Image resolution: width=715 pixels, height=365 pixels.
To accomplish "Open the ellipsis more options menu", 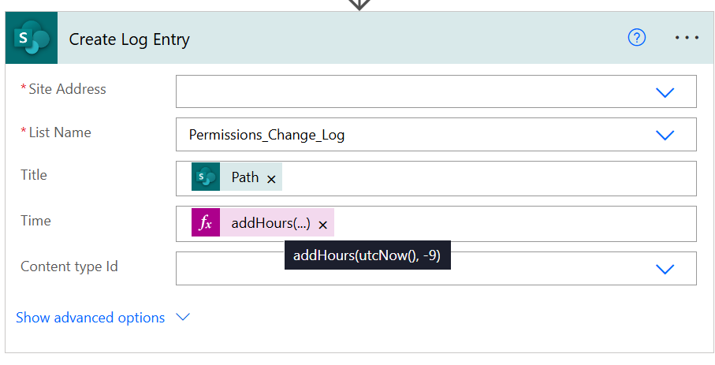I will (x=687, y=38).
